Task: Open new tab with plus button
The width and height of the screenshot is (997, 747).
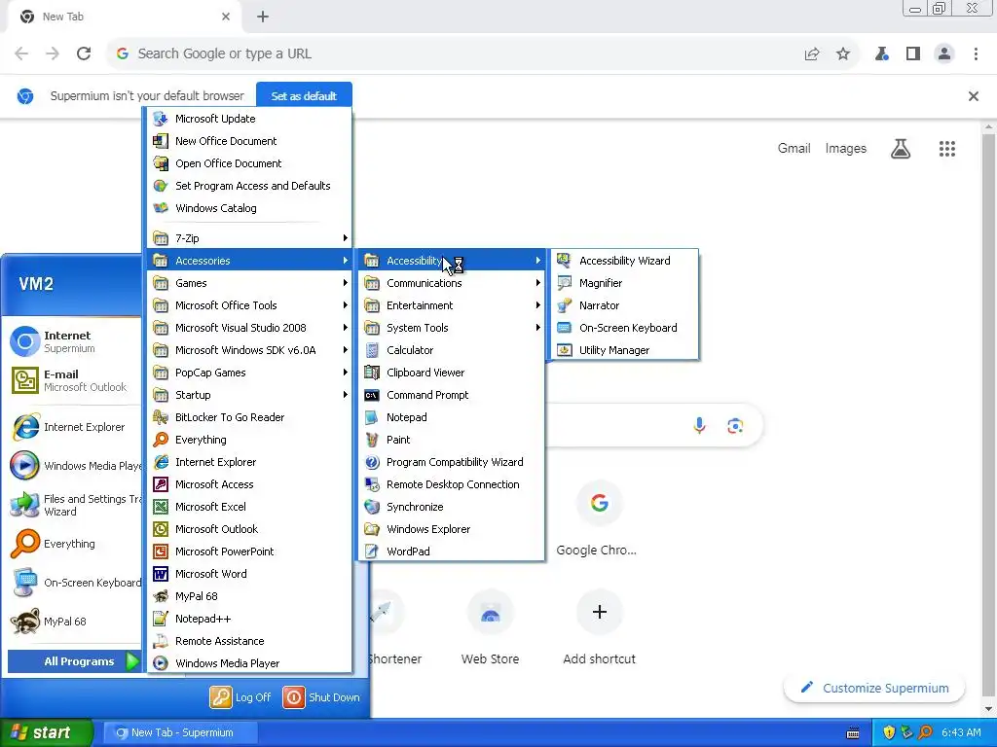Action: pyautogui.click(x=263, y=18)
